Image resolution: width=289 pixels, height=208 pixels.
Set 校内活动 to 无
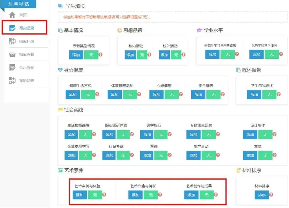(x=142, y=55)
